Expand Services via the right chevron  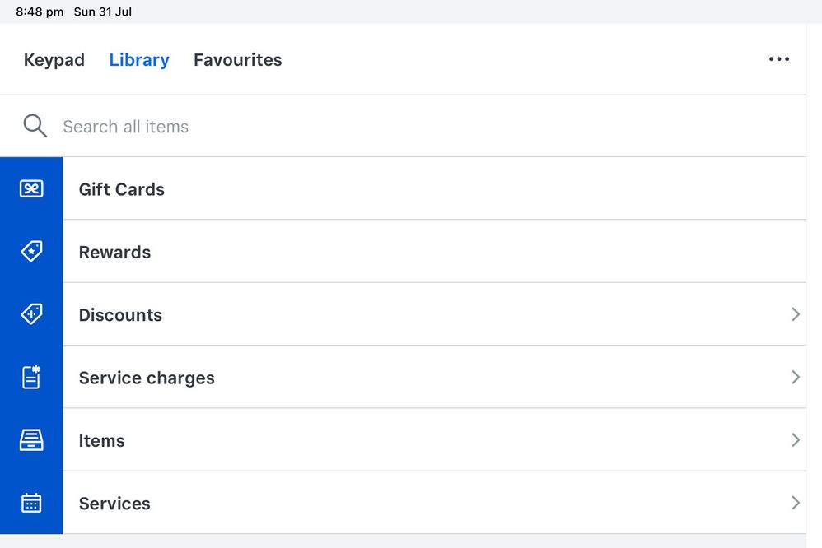click(x=795, y=503)
